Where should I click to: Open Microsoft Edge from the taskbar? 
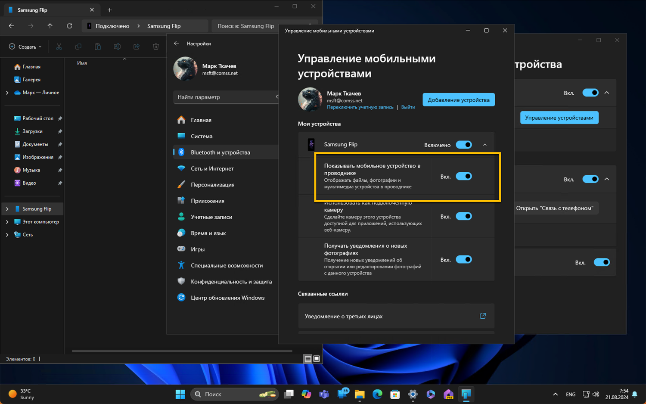377,394
